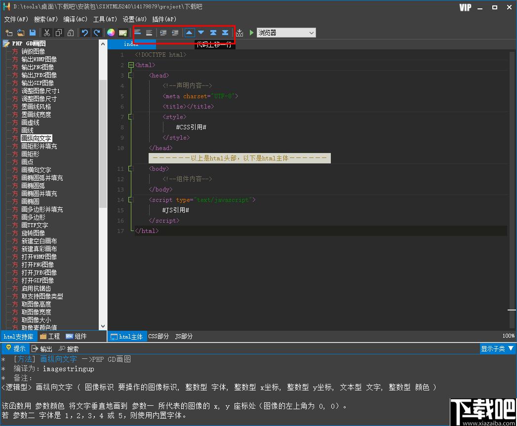Click the move code to top icon
The width and height of the screenshot is (517, 426).
pos(213,32)
